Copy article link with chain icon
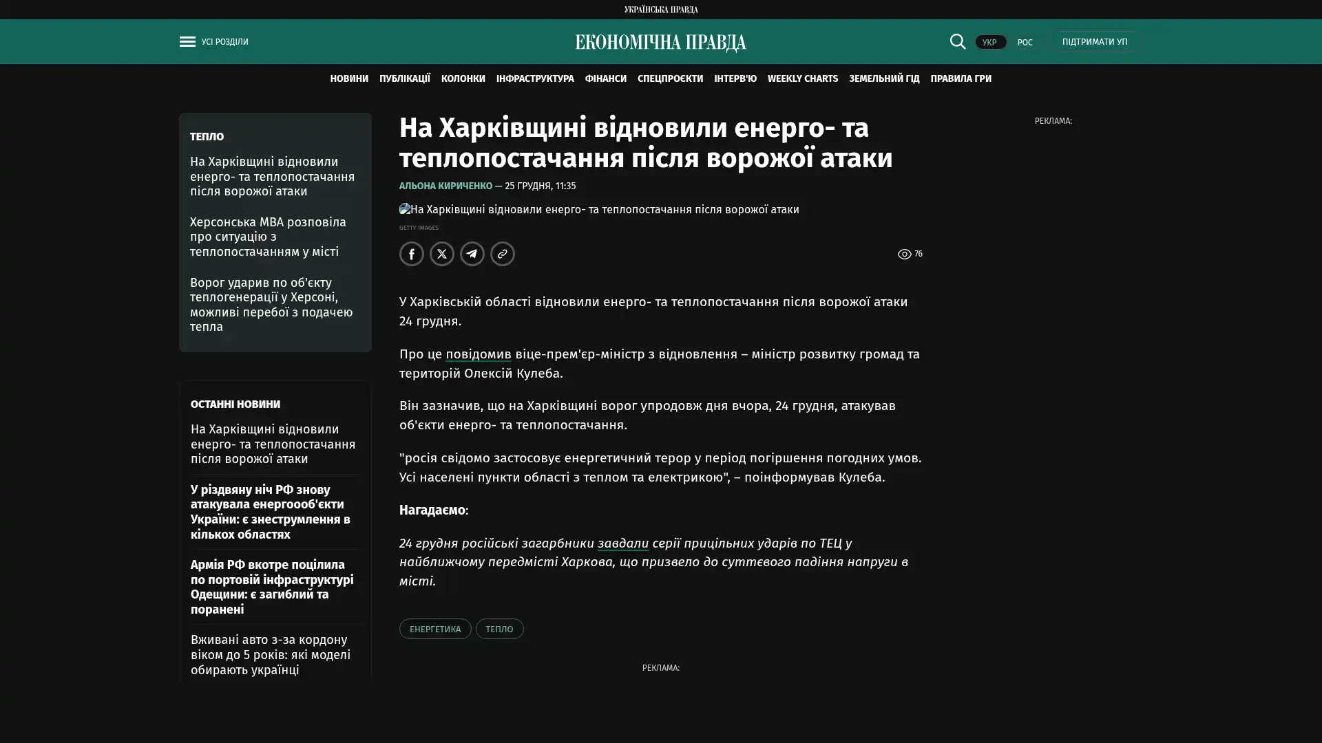Screen dimensions: 1322x743 pyautogui.click(x=503, y=254)
